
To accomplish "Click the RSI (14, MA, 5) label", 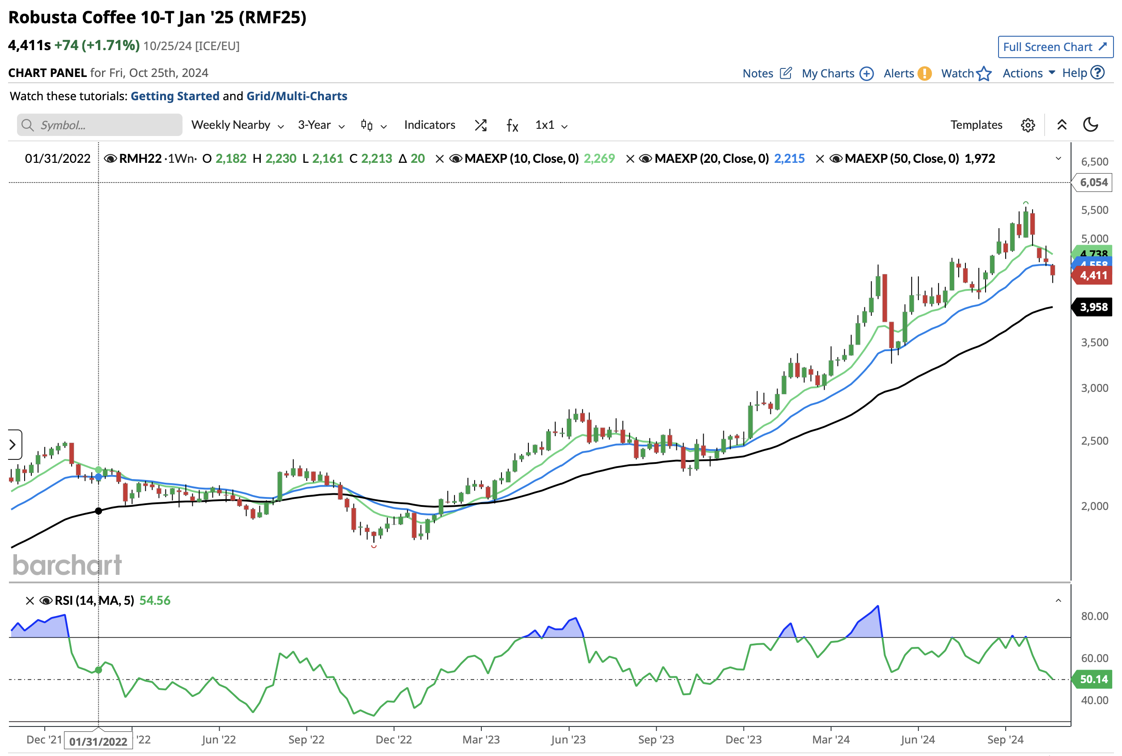I will point(94,601).
